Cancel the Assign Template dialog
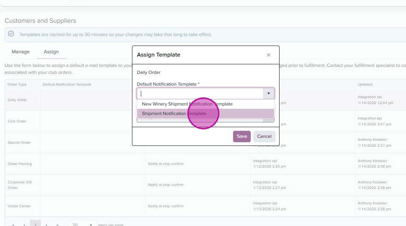This screenshot has width=406, height=226. click(x=264, y=136)
